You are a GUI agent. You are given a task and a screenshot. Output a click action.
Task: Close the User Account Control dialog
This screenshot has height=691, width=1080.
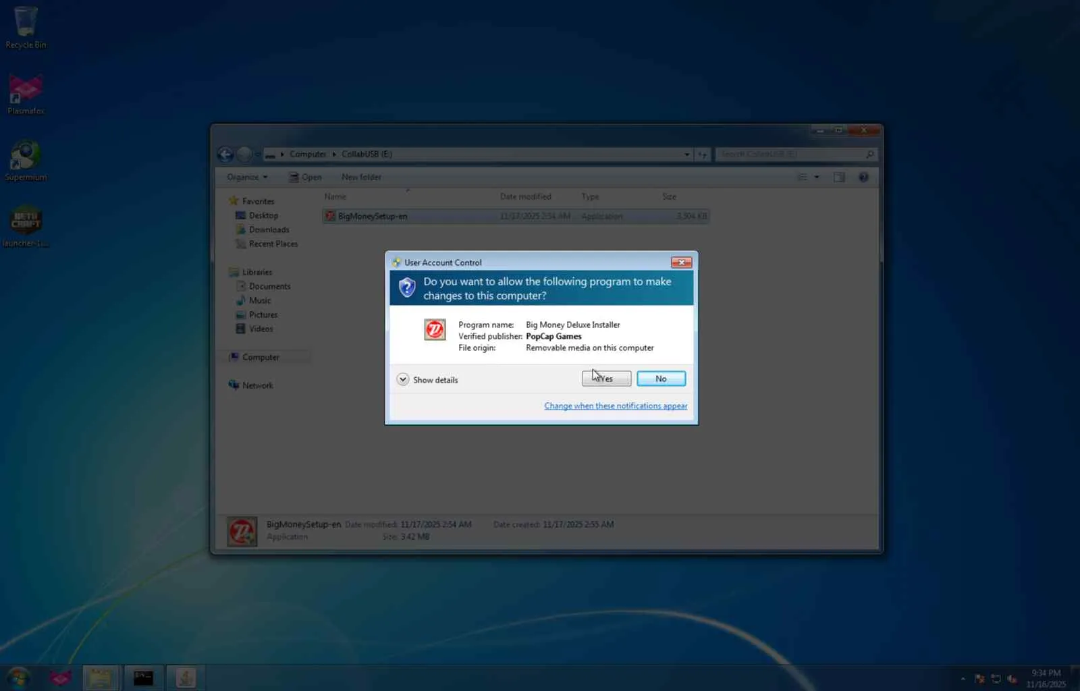point(681,262)
